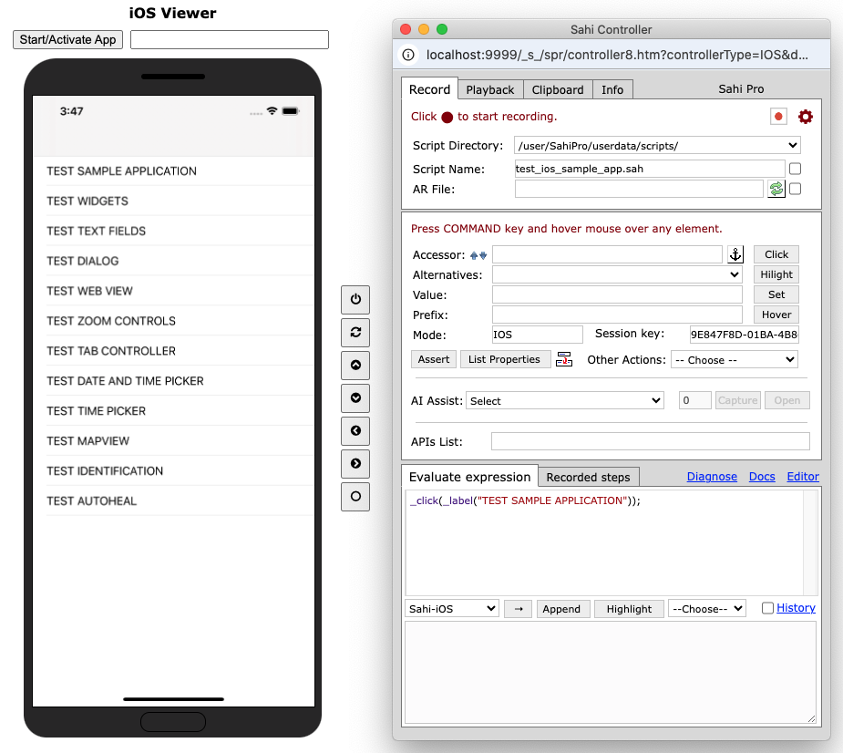Open settings via the gear icon
Screen dimensions: 843x753
tap(806, 117)
